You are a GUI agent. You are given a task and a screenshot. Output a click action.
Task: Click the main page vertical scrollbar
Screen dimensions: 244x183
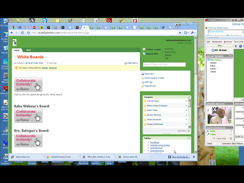point(196,95)
